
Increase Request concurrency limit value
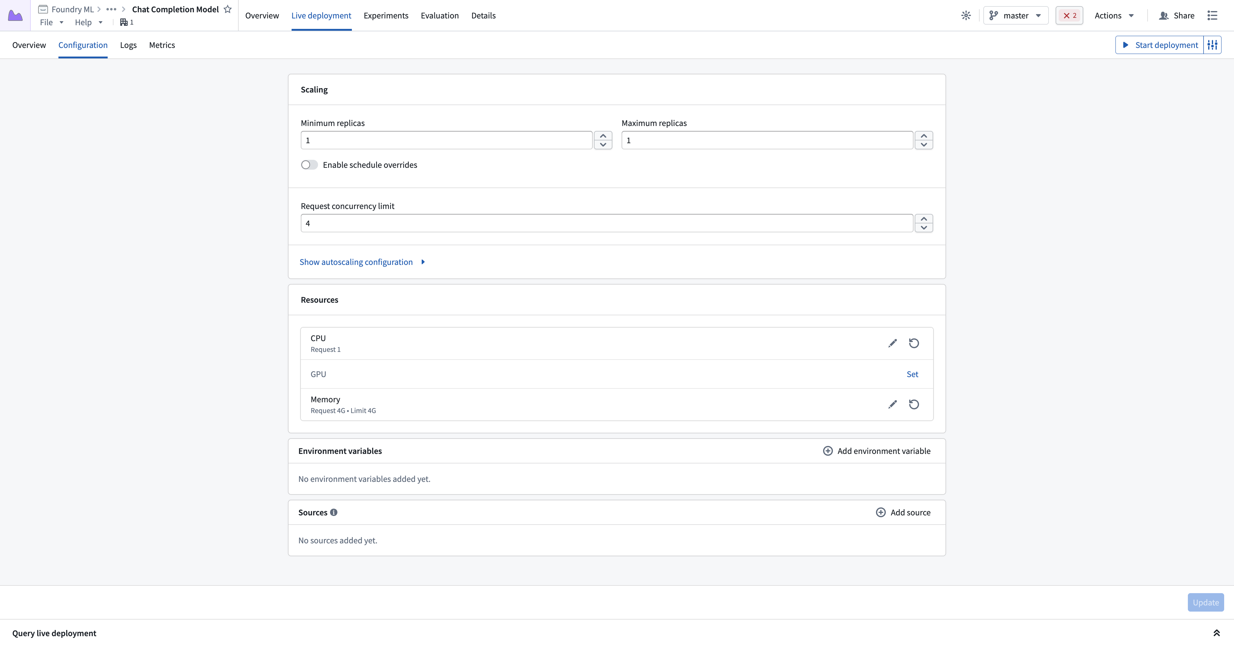(x=924, y=219)
